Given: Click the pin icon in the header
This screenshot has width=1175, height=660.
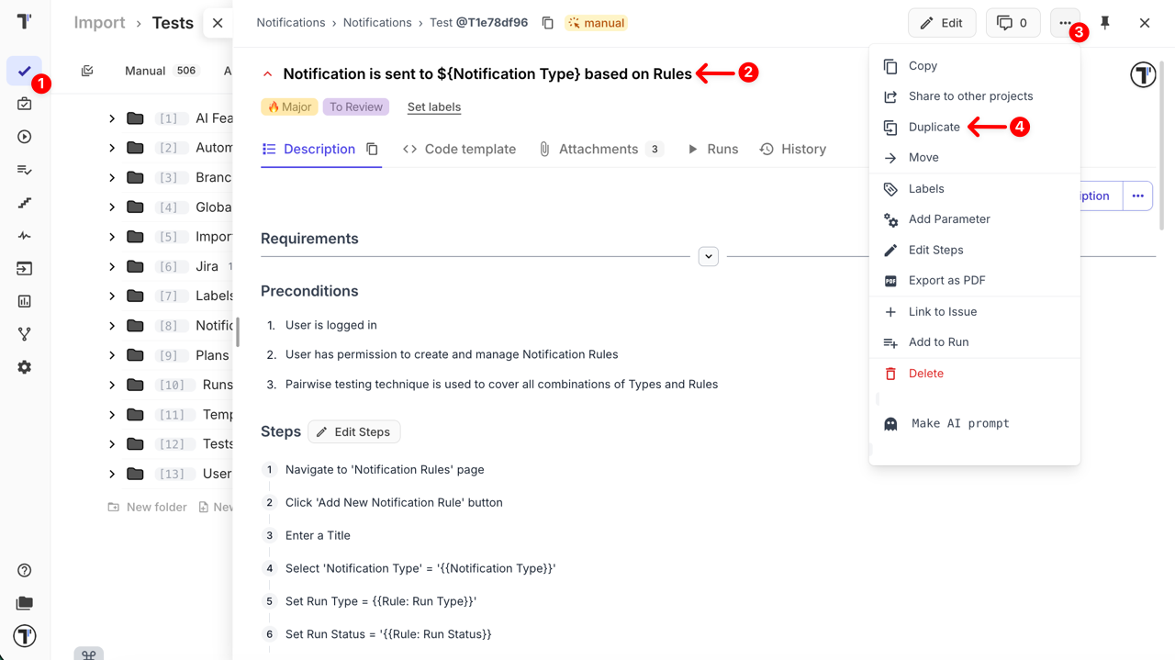Looking at the screenshot, I should point(1105,23).
